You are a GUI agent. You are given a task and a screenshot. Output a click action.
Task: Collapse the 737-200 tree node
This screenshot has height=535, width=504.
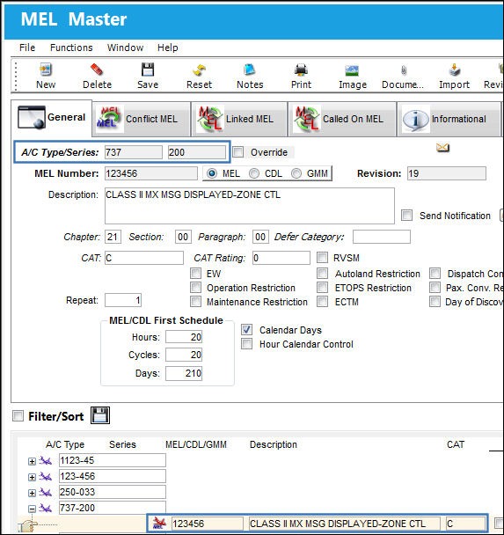tap(32, 509)
